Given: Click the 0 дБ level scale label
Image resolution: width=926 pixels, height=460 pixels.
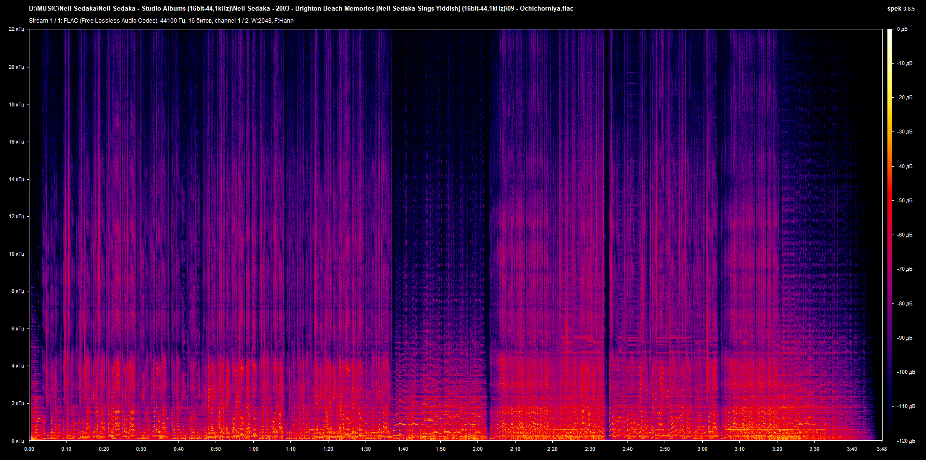Looking at the screenshot, I should [902, 29].
